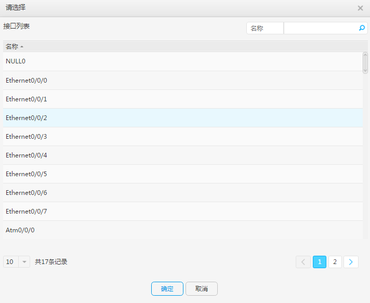Click the previous page arrow
Image resolution: width=370 pixels, height=303 pixels.
click(303, 262)
